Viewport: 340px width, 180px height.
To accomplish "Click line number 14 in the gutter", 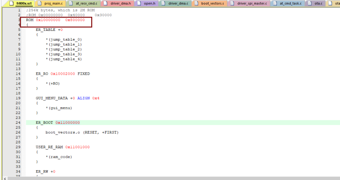I will pos(18,74).
